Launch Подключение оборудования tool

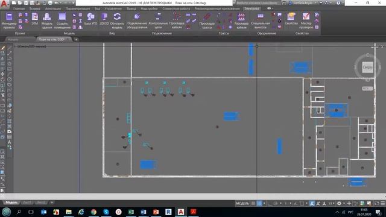point(137,21)
